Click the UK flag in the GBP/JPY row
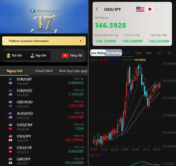176x166 pixels. tap(11, 159)
